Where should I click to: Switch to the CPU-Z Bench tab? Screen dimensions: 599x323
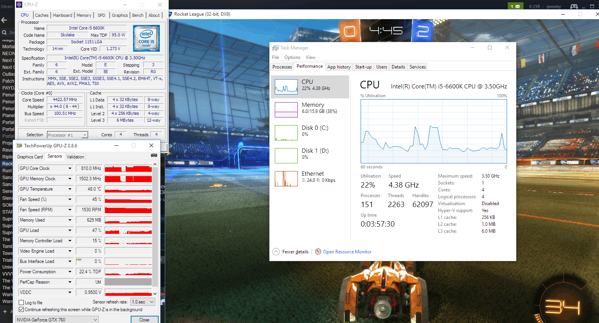coord(138,15)
